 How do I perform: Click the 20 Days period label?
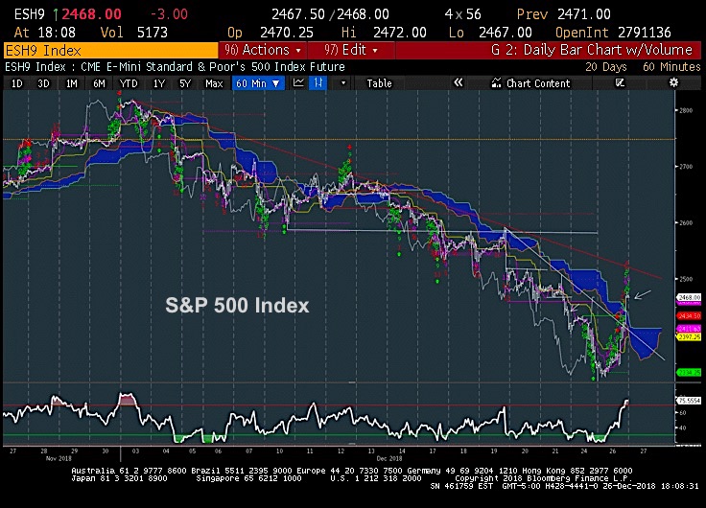click(x=605, y=67)
